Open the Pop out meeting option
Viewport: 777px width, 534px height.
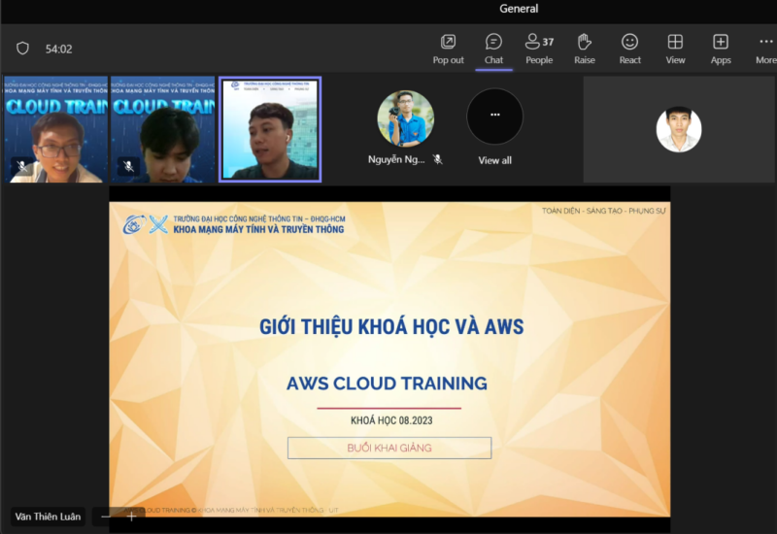click(448, 50)
